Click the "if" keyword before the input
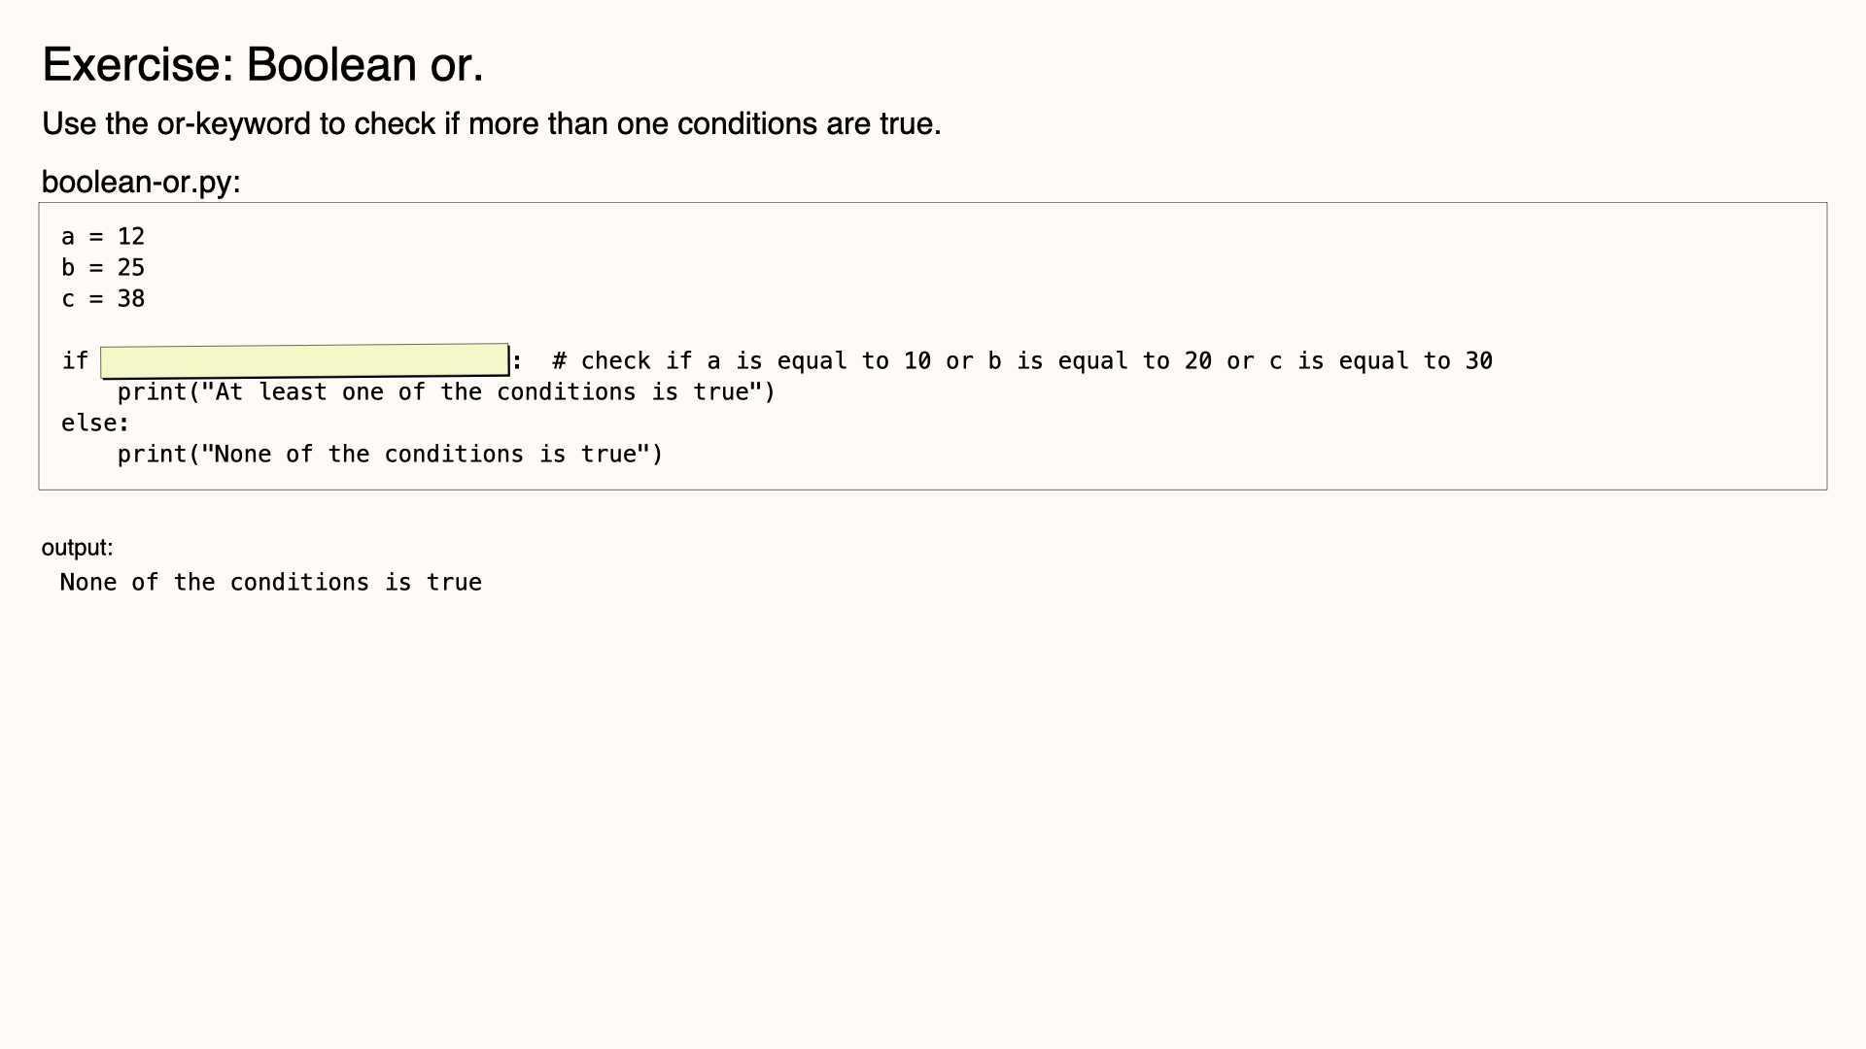1866x1049 pixels. [75, 360]
